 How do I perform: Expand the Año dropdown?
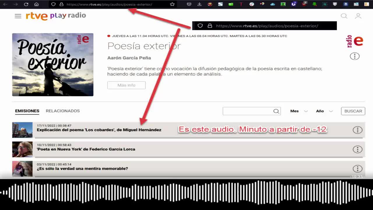click(x=324, y=111)
